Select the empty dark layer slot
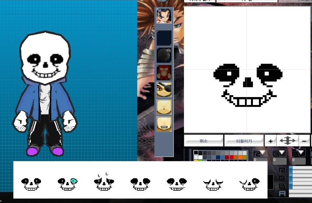Viewport: 312px width, 203px height. point(164,38)
